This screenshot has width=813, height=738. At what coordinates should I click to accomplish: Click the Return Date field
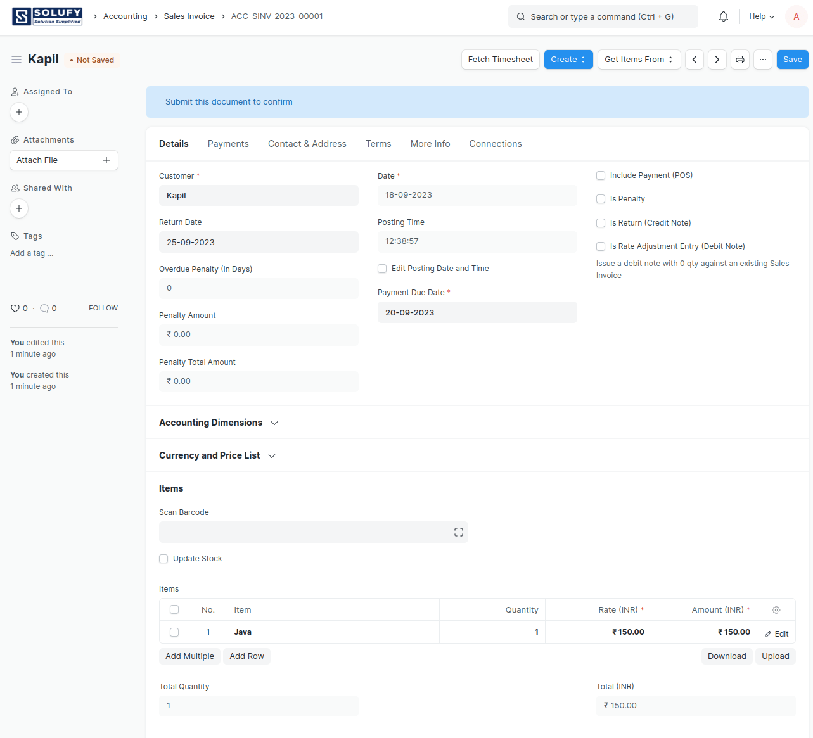coord(259,242)
